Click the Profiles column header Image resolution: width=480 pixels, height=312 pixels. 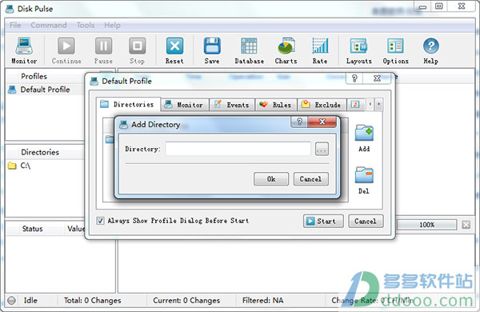[x=34, y=76]
